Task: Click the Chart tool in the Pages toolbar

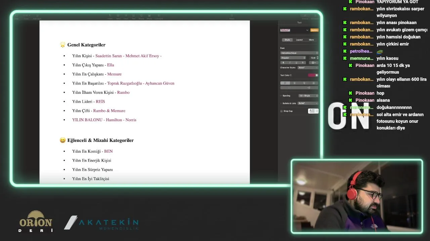Action: (126, 17)
